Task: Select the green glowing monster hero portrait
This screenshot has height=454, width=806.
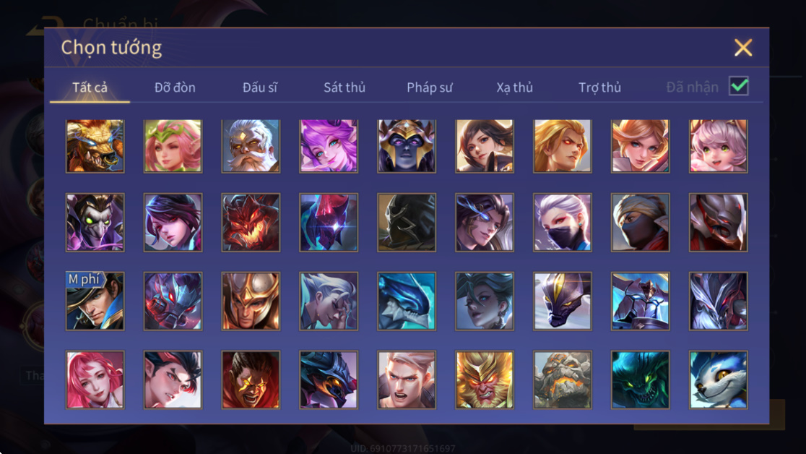Action: [640, 380]
